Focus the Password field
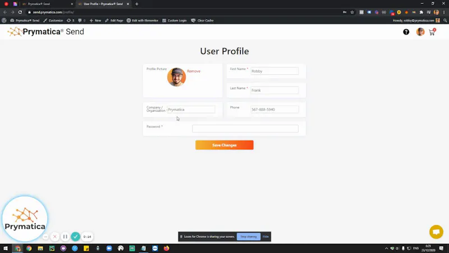Screen dimensions: 449x253 [x=245, y=129]
